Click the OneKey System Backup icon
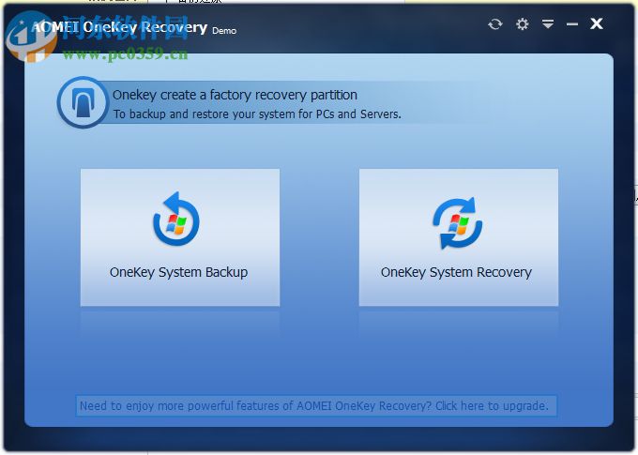The height and width of the screenshot is (455, 638). 176,220
